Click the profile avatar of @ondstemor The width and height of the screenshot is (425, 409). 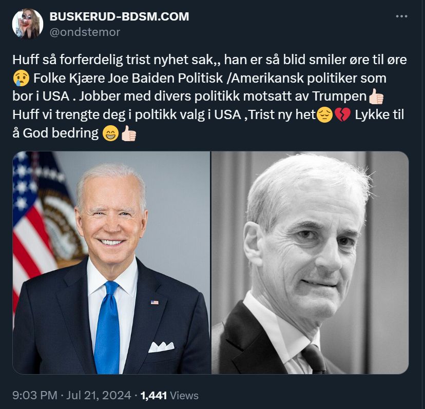click(x=27, y=24)
